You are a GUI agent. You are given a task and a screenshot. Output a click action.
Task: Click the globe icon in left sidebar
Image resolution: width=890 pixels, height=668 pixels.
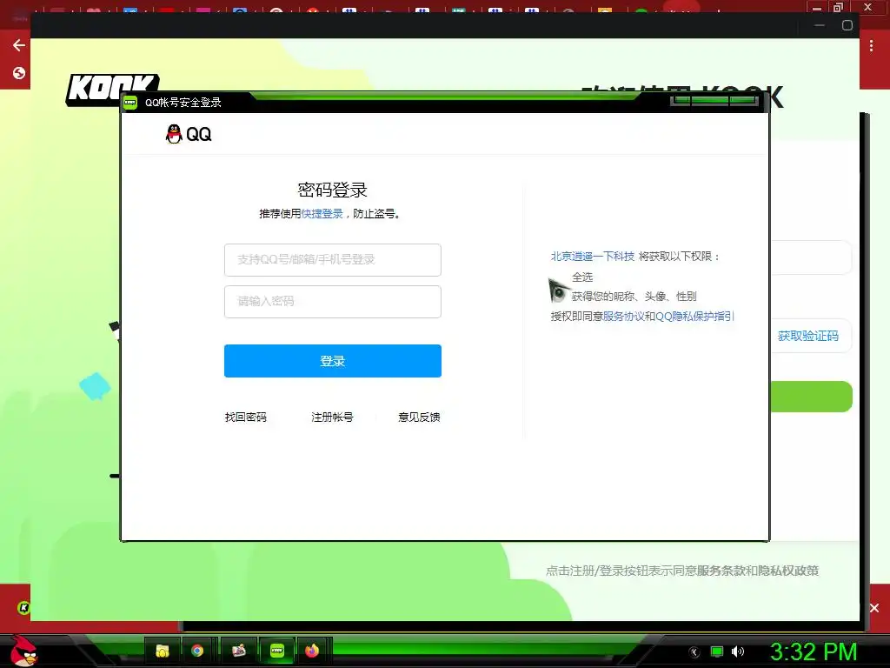(19, 73)
